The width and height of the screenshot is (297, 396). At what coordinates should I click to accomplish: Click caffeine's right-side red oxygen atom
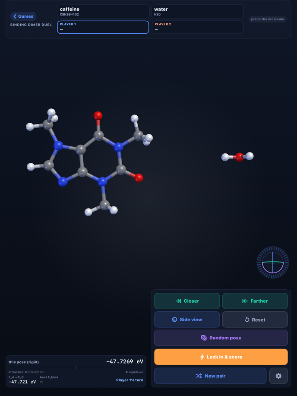click(x=139, y=178)
